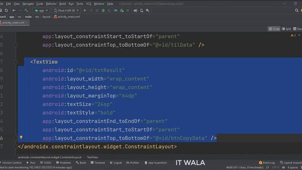Open the Device Manager icon
Image resolution: width=302 pixels, height=170 pixels.
click(x=142, y=10)
